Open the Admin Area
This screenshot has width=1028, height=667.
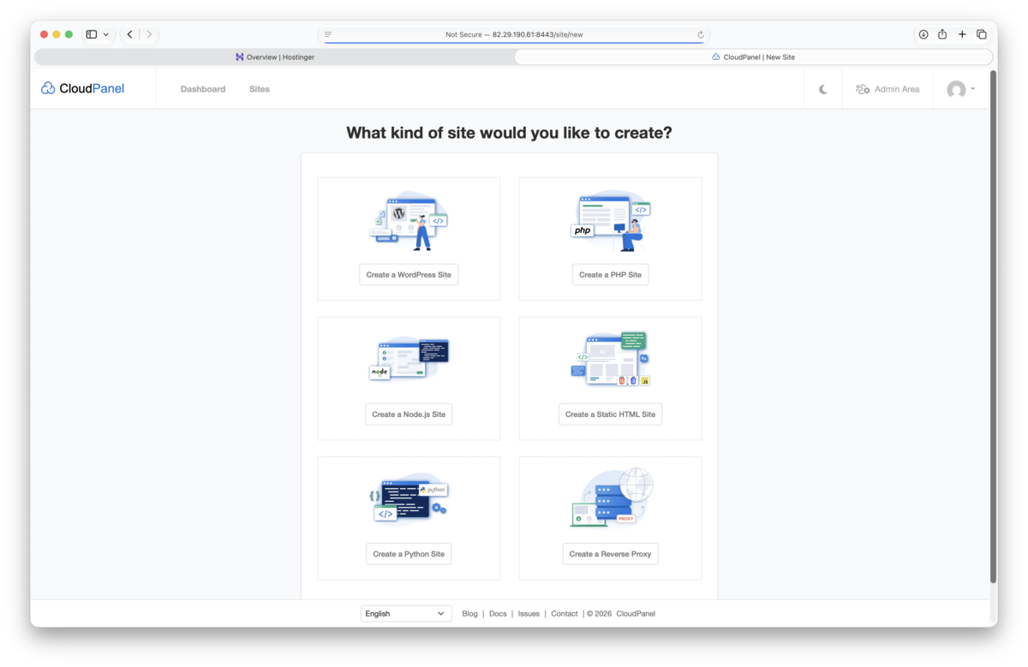click(888, 89)
